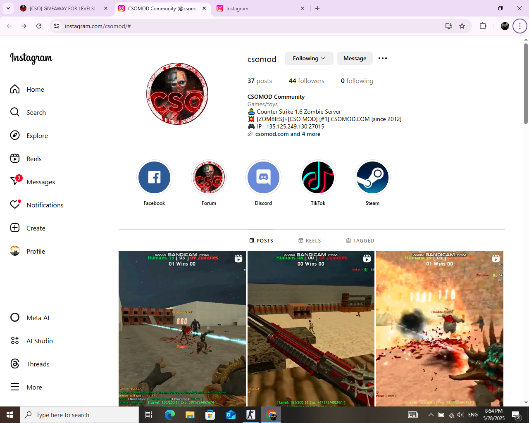
Task: View the 44 followers list
Action: pyautogui.click(x=306, y=81)
